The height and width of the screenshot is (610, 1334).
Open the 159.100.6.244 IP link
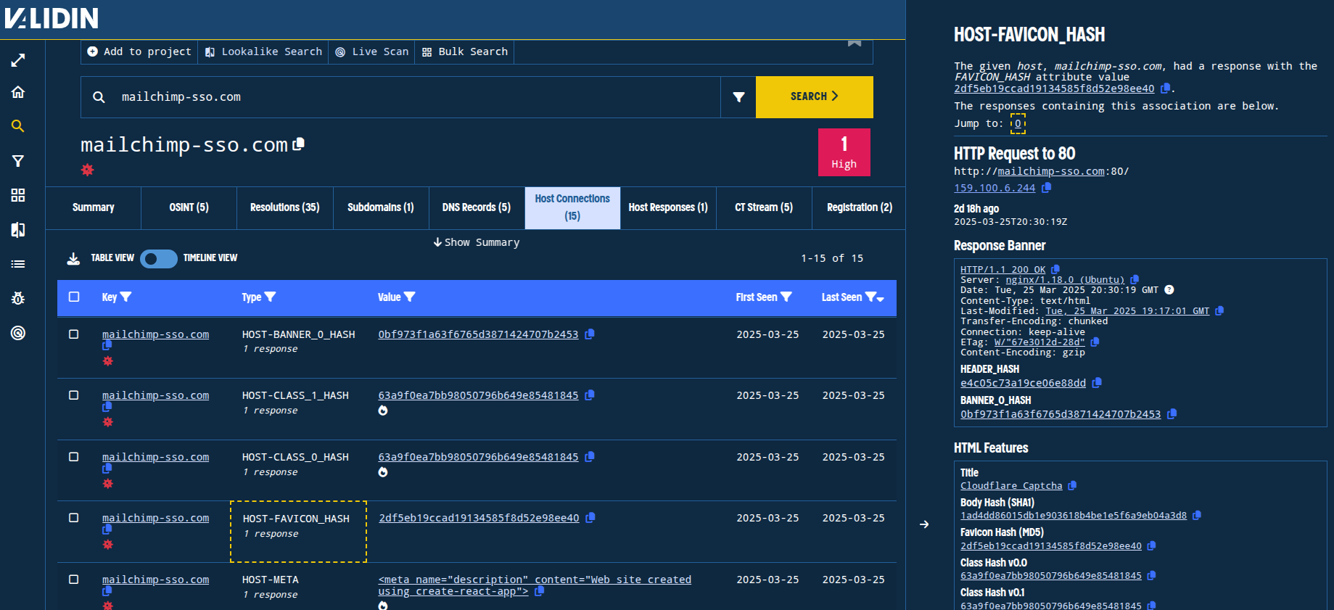tap(995, 188)
